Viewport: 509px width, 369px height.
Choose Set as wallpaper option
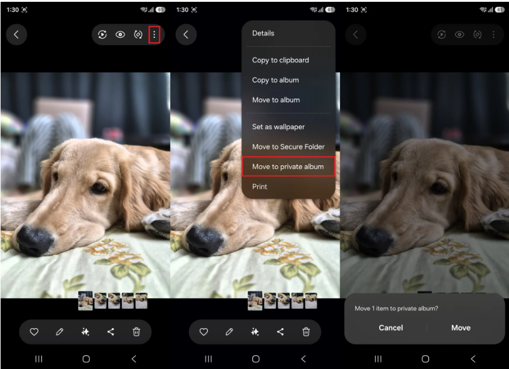pyautogui.click(x=278, y=127)
